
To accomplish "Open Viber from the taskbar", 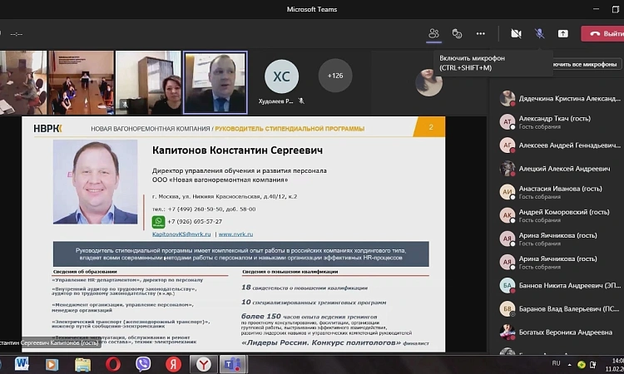I will tap(143, 364).
